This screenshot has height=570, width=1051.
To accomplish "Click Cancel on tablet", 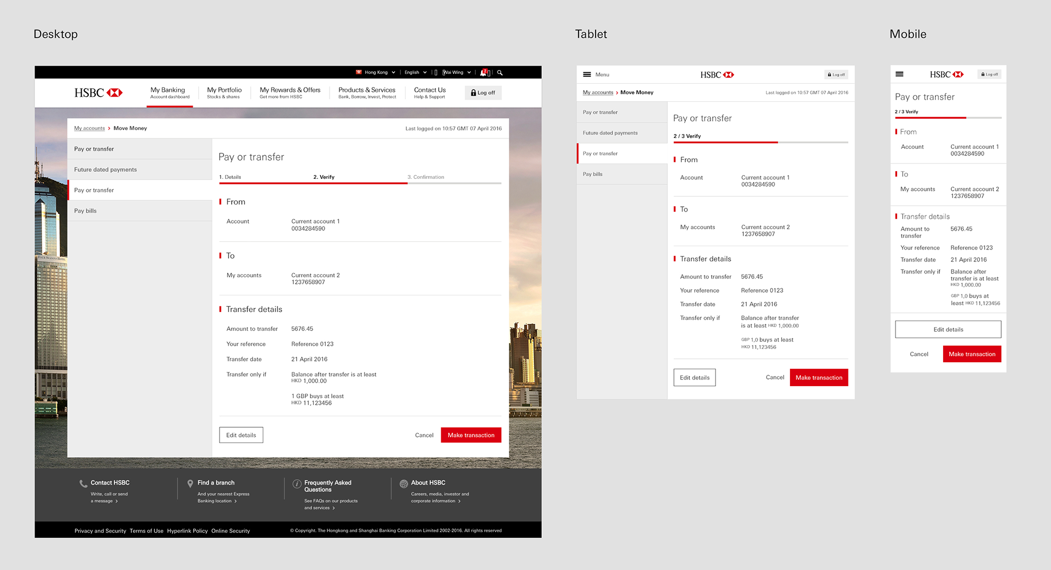I will point(775,377).
